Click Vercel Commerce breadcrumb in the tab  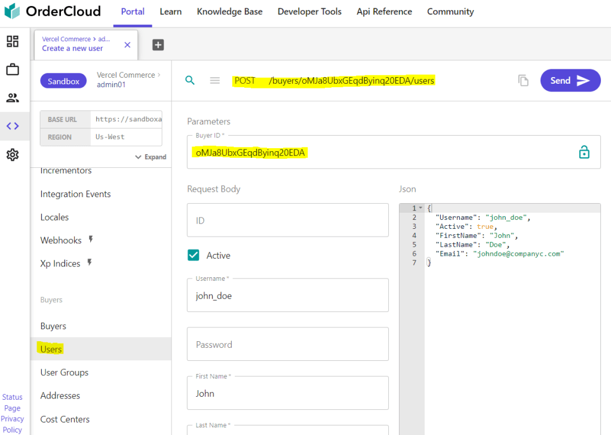click(x=66, y=39)
